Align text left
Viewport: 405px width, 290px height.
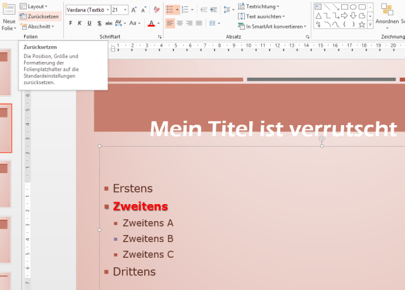(170, 23)
